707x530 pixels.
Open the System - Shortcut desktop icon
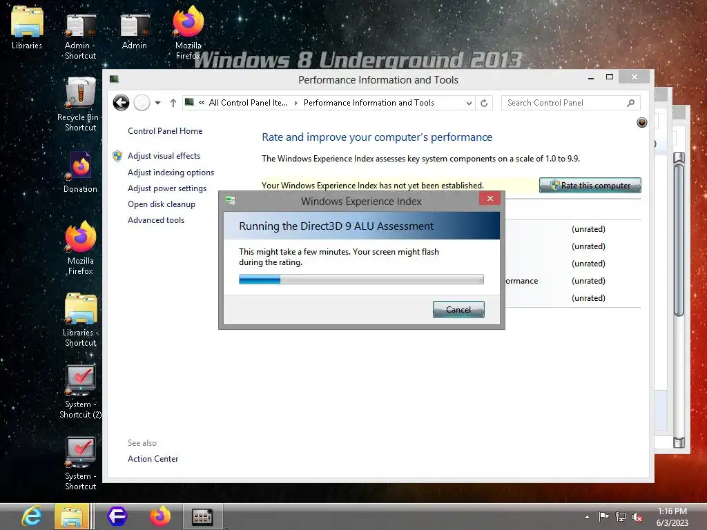click(80, 462)
